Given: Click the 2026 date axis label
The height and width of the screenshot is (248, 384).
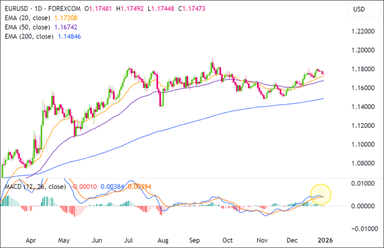Looking at the screenshot, I should point(325,241).
